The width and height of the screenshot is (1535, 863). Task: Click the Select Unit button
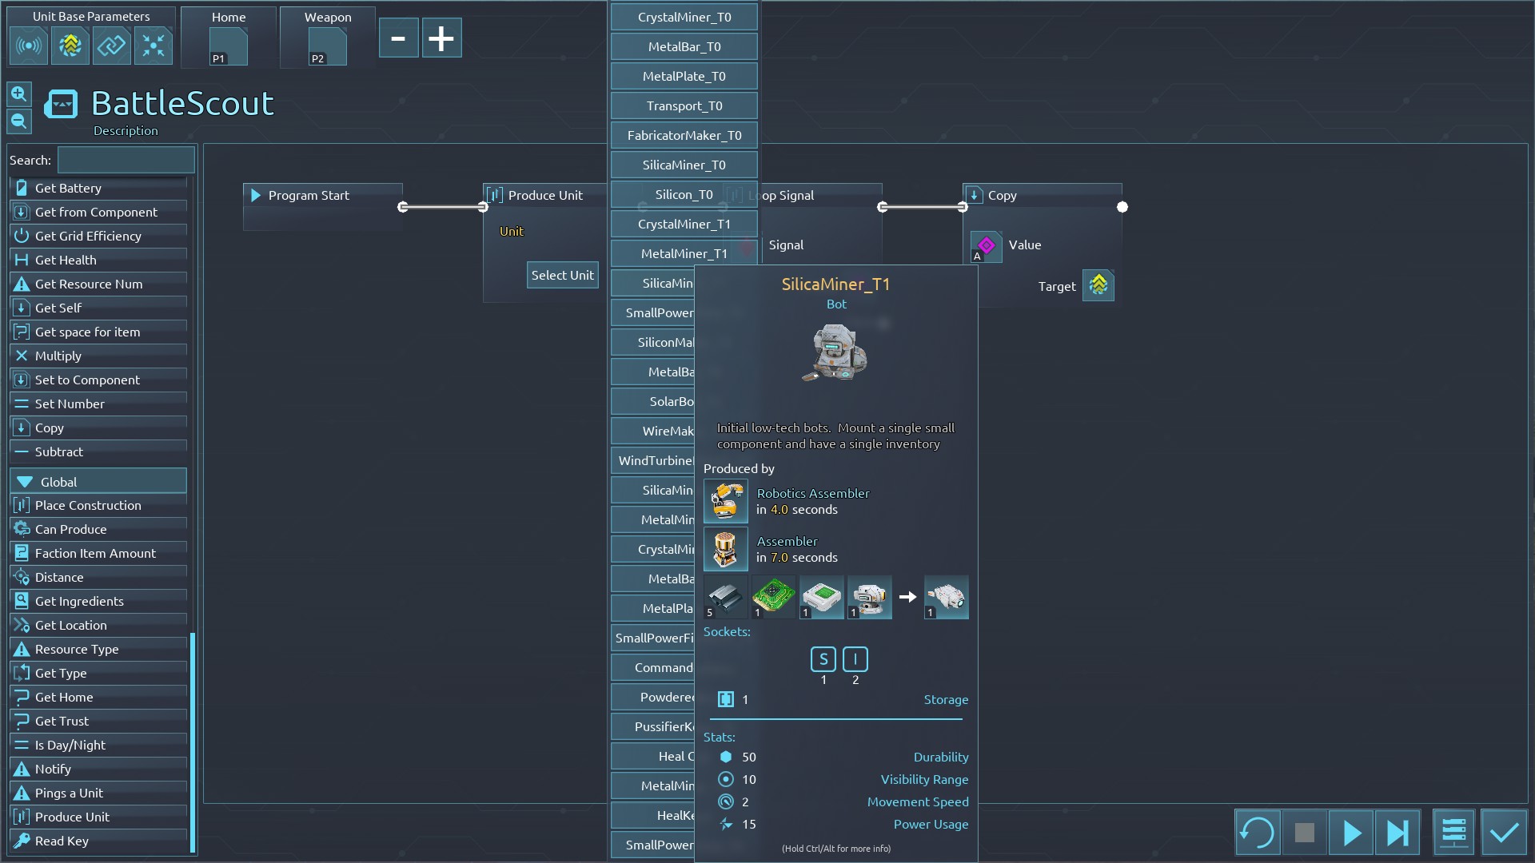pyautogui.click(x=562, y=275)
